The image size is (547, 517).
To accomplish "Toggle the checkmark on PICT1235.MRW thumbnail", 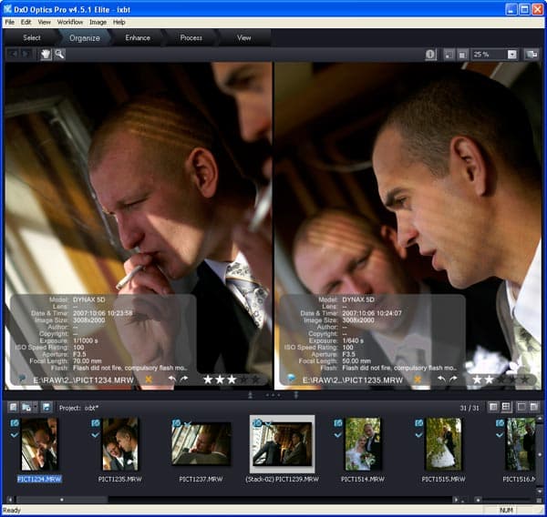I will click(x=95, y=435).
